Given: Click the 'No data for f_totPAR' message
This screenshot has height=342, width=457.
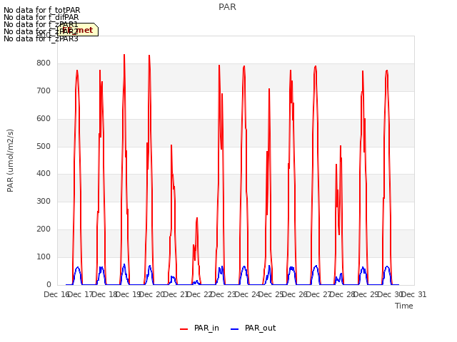Looking at the screenshot, I should (41, 11).
